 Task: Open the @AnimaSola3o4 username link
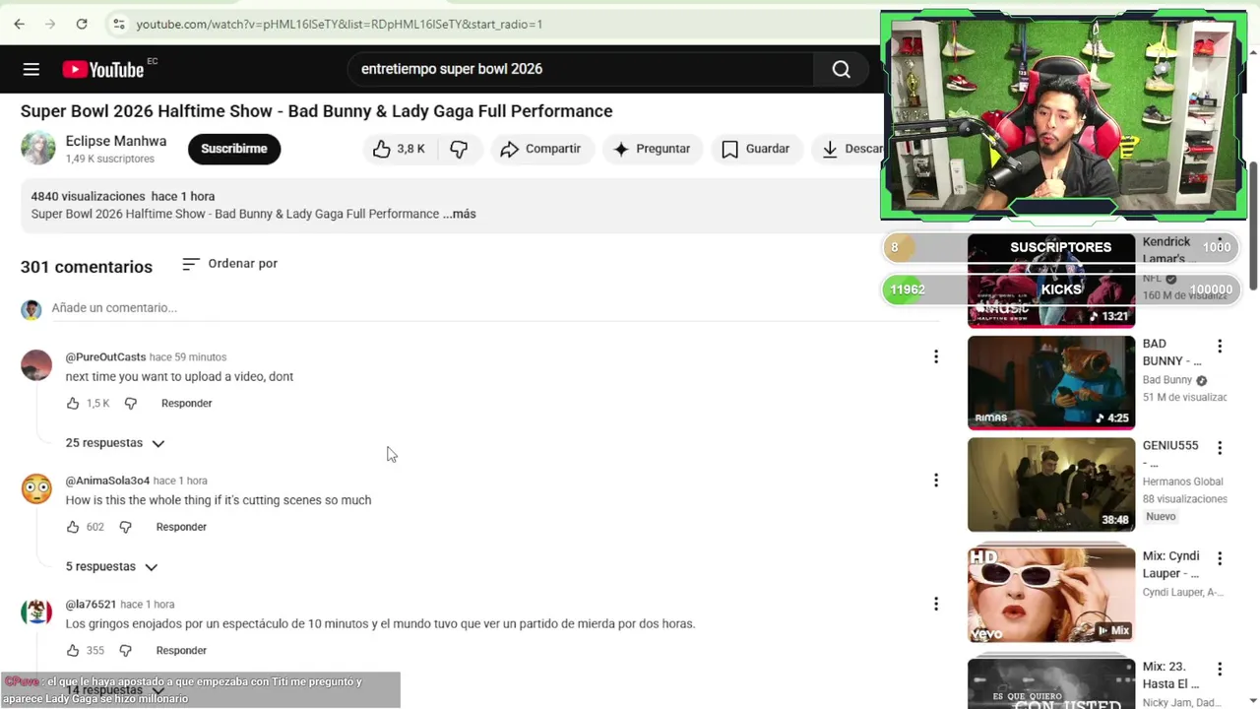107,481
